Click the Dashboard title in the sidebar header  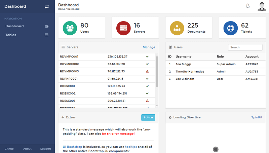click(x=15, y=6)
